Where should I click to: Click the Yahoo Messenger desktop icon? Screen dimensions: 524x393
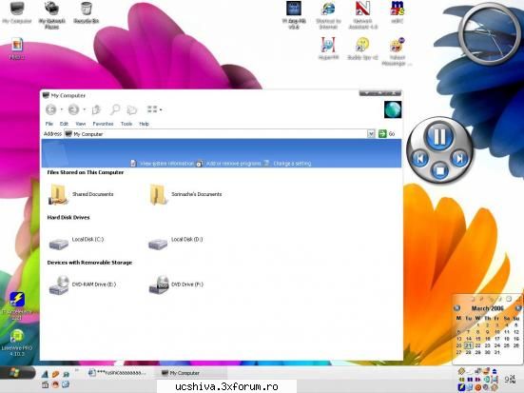tap(397, 51)
